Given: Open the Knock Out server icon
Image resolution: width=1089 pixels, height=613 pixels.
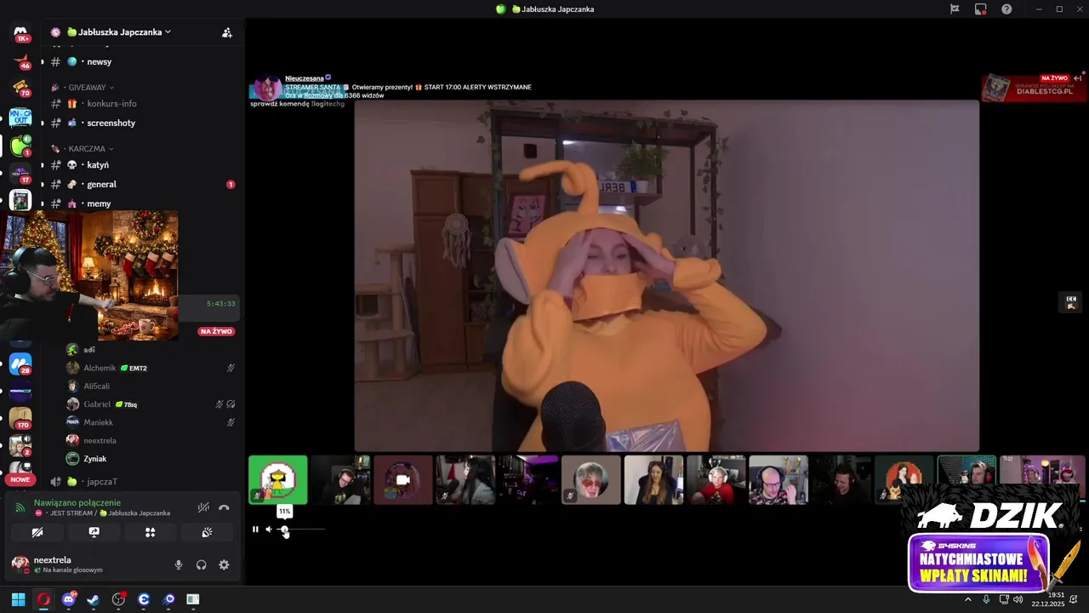Looking at the screenshot, I should pyautogui.click(x=20, y=117).
